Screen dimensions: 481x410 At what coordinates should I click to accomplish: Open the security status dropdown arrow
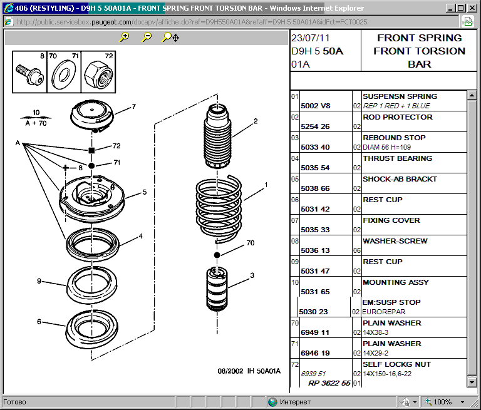click(415, 402)
